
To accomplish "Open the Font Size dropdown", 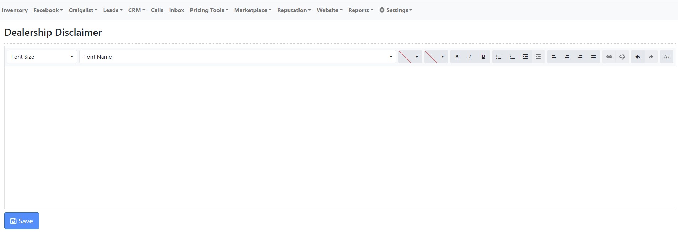I will pyautogui.click(x=42, y=57).
